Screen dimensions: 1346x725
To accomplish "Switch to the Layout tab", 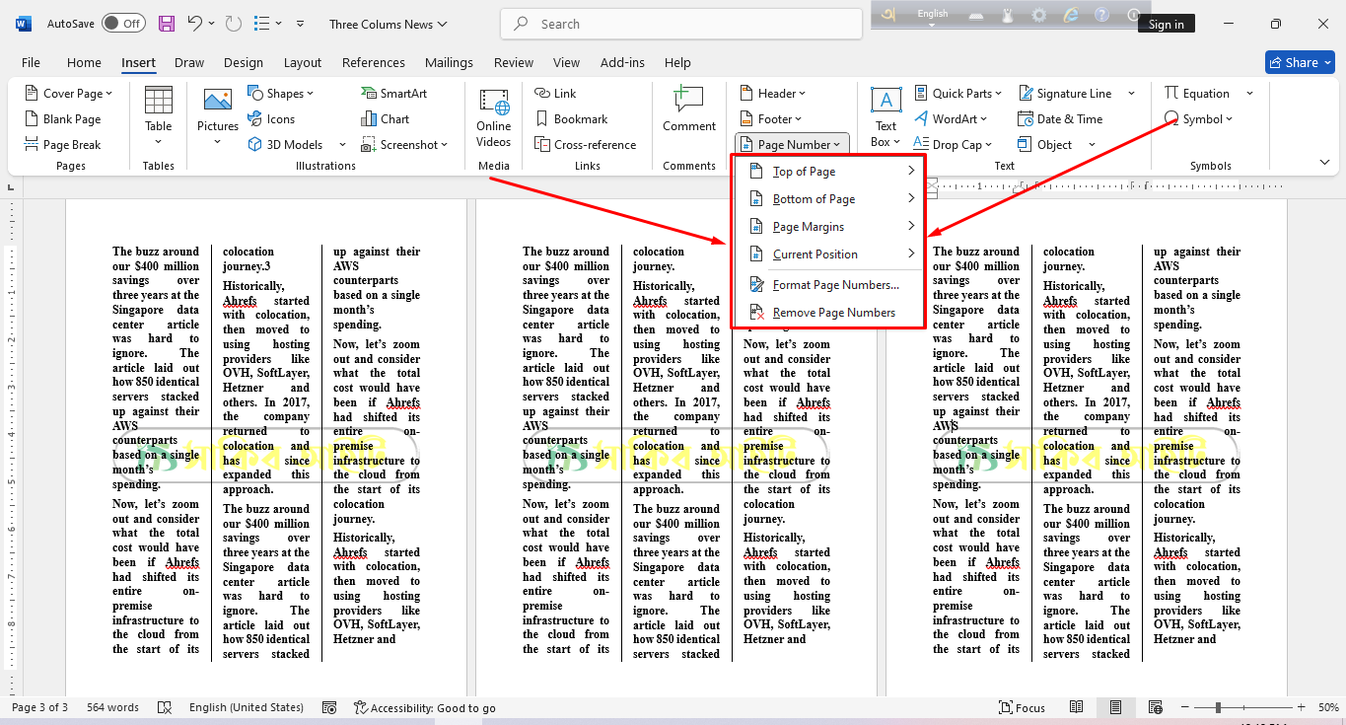I will pos(303,62).
